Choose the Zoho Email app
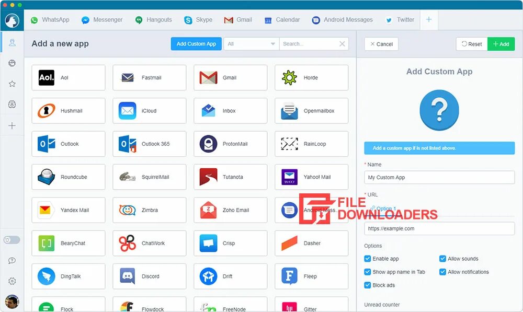523x312 pixels. (x=230, y=210)
